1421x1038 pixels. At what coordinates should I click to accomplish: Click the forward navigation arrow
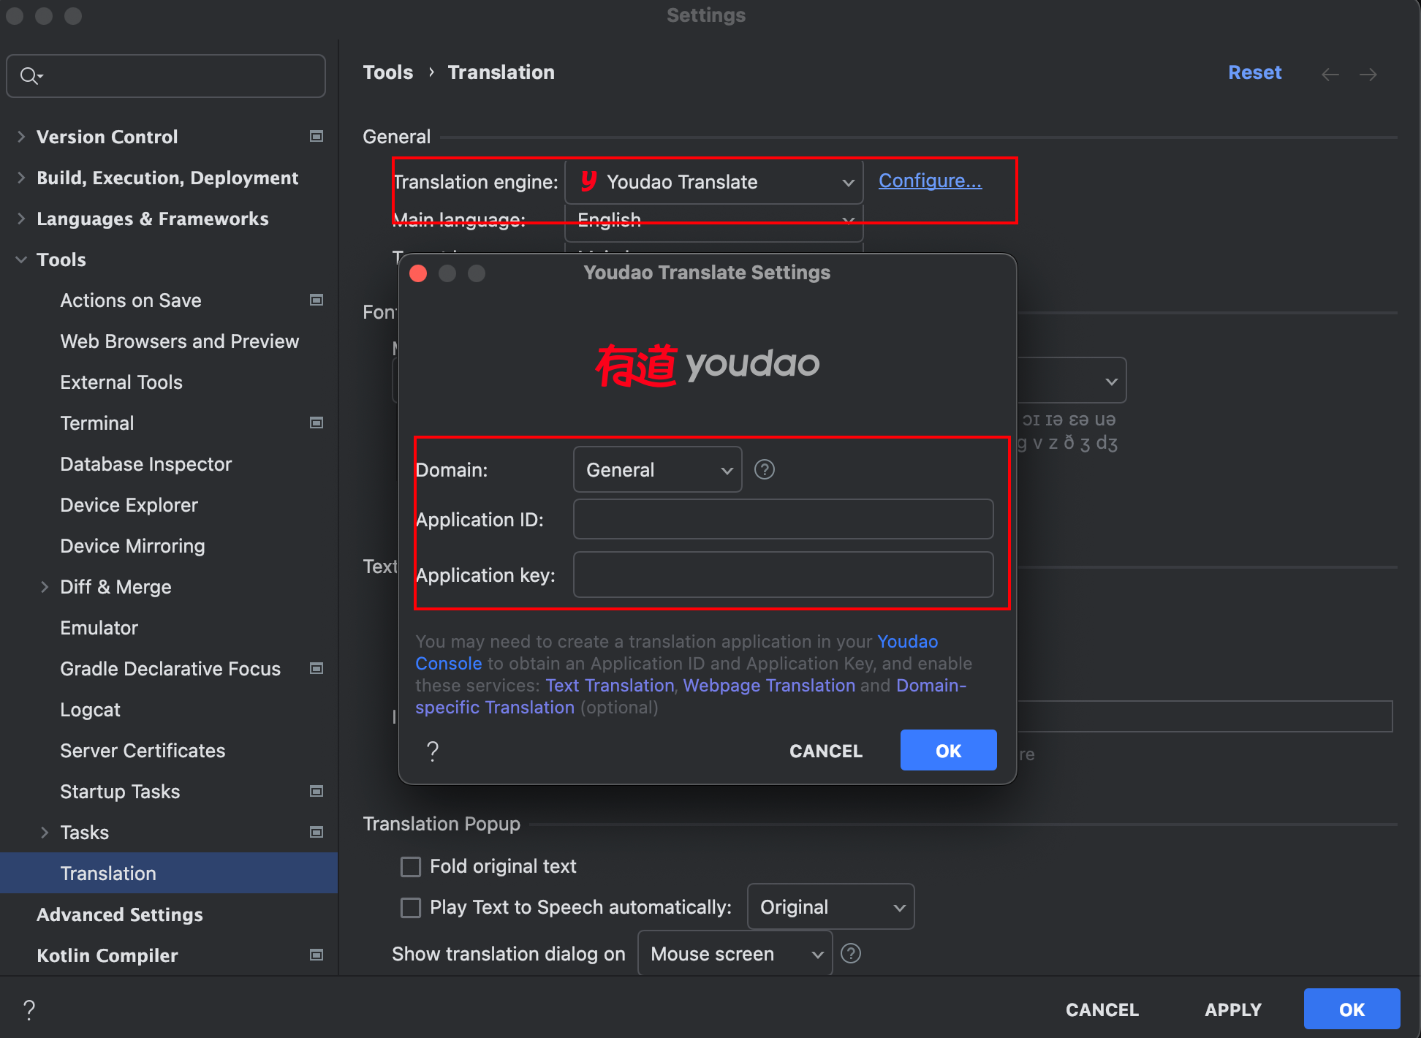(x=1368, y=74)
